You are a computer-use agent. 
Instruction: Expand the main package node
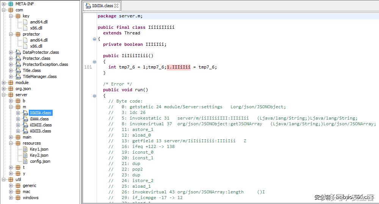click(x=11, y=137)
